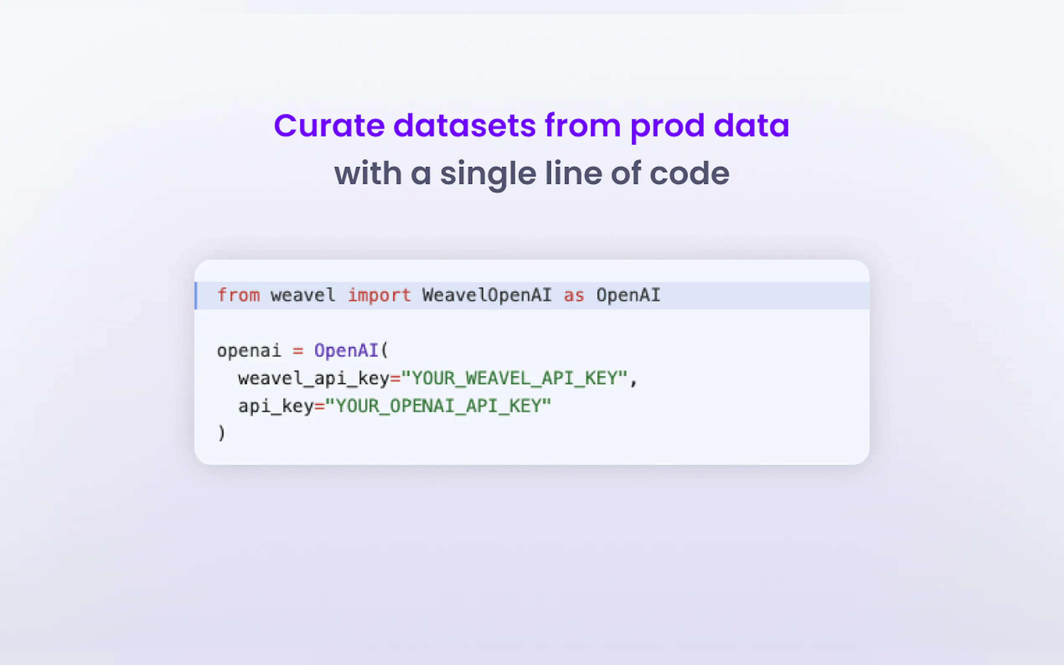The height and width of the screenshot is (665, 1064).
Task: Click the lowercase 'openai' variable name
Action: [x=249, y=351]
